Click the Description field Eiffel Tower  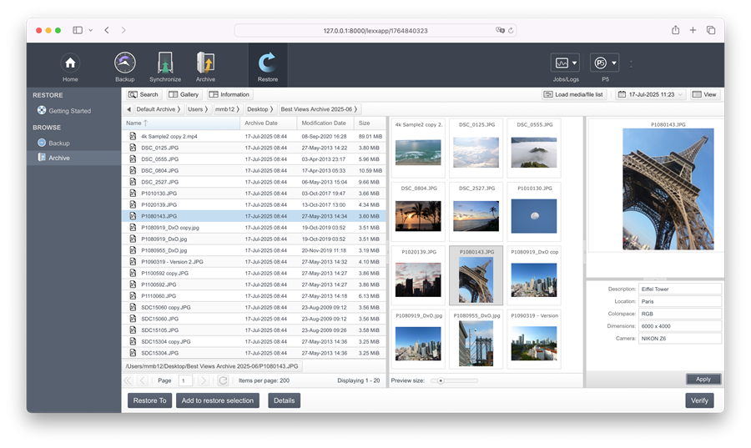coord(679,289)
